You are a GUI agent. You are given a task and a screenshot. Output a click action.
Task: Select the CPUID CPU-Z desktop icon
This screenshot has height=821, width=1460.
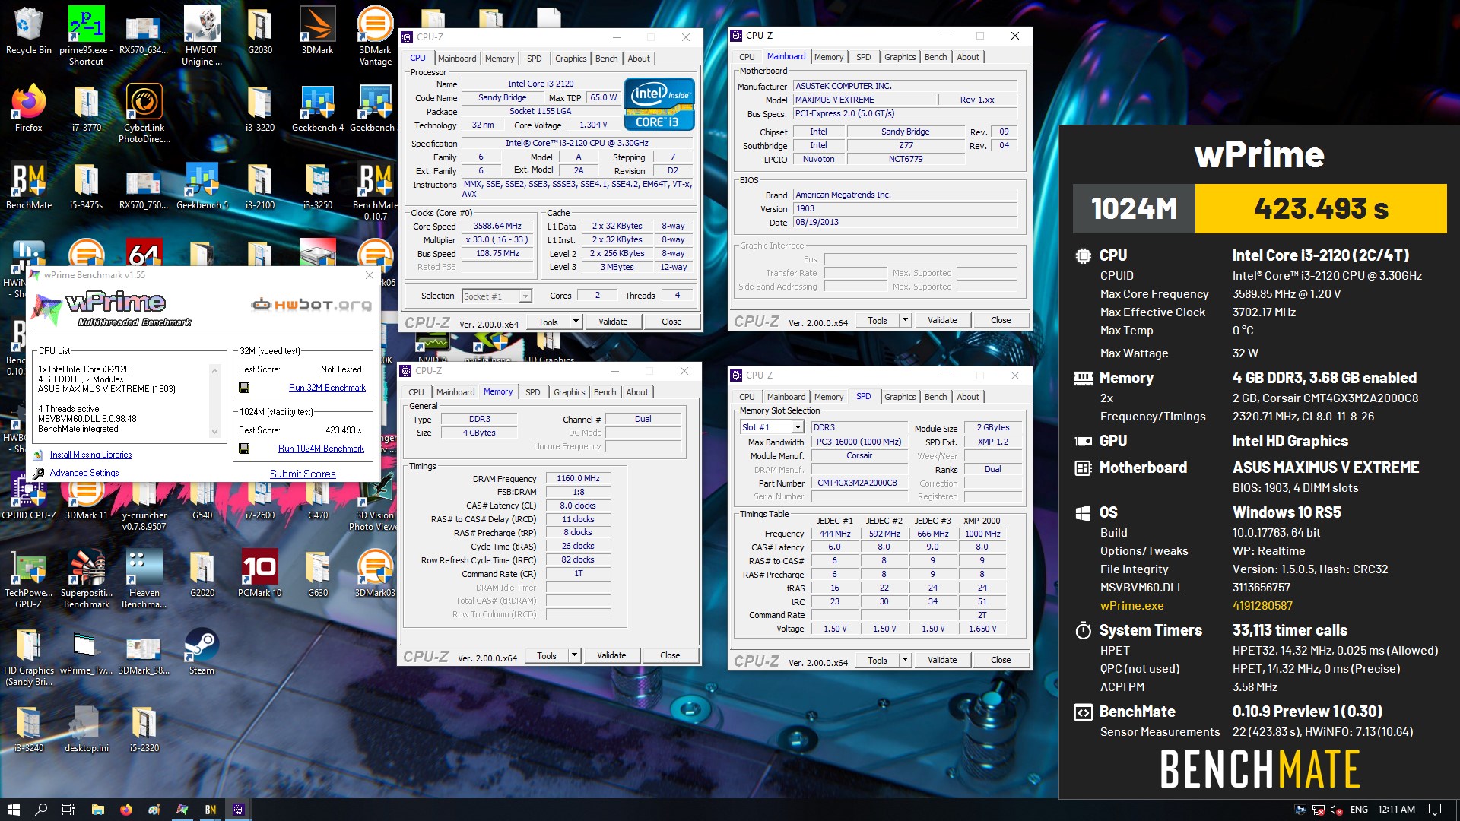29,496
